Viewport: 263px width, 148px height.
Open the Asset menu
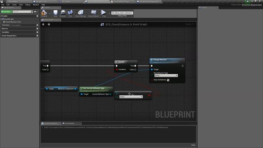click(x=14, y=5)
